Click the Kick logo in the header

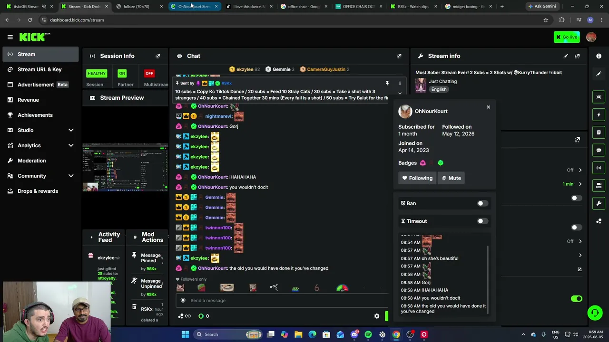[34, 37]
